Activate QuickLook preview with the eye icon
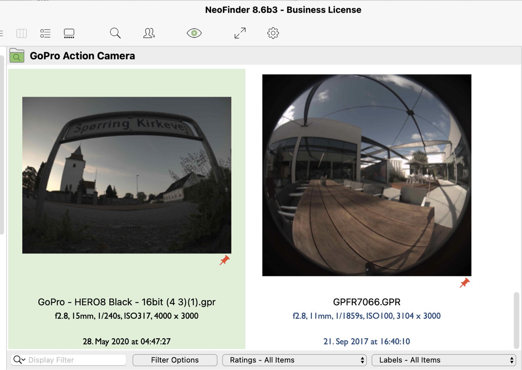The height and width of the screenshot is (370, 522). tap(194, 33)
